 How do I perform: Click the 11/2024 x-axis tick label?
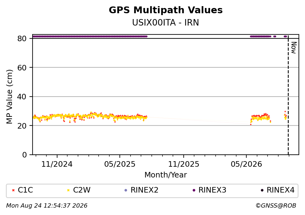point(57,164)
